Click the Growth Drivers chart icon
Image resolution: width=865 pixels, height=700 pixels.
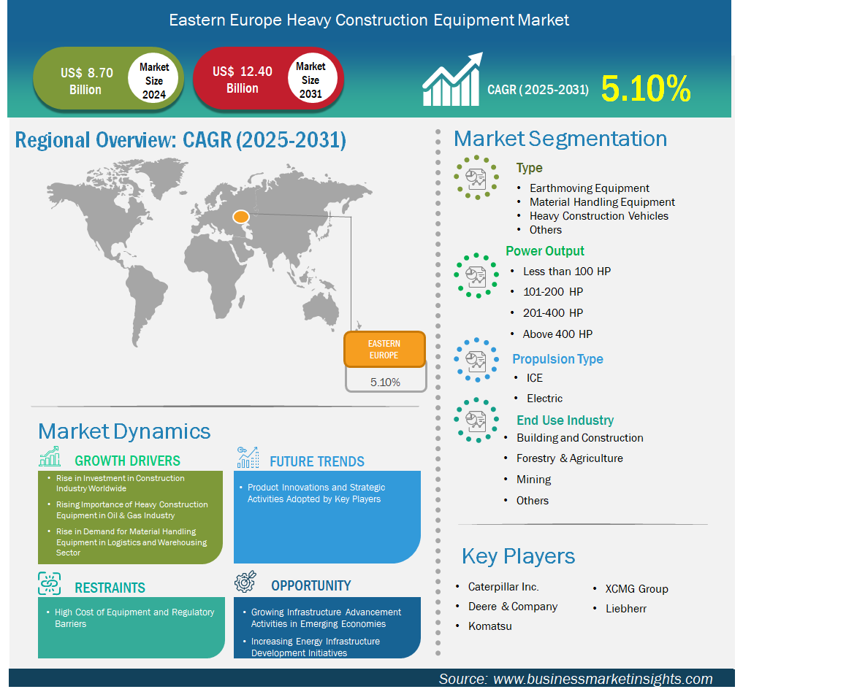(x=50, y=456)
